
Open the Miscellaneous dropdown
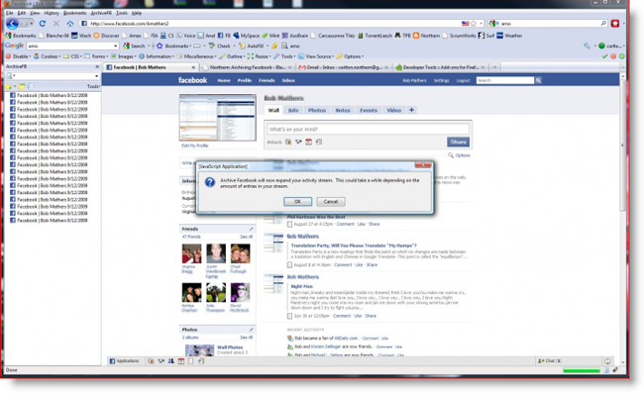coord(196,56)
